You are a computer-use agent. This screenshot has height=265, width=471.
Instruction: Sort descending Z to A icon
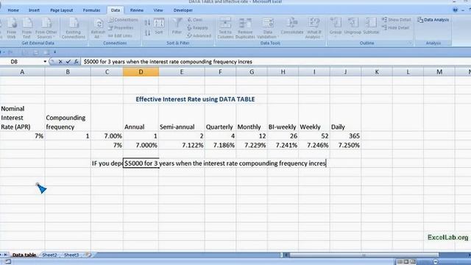pyautogui.click(x=147, y=32)
